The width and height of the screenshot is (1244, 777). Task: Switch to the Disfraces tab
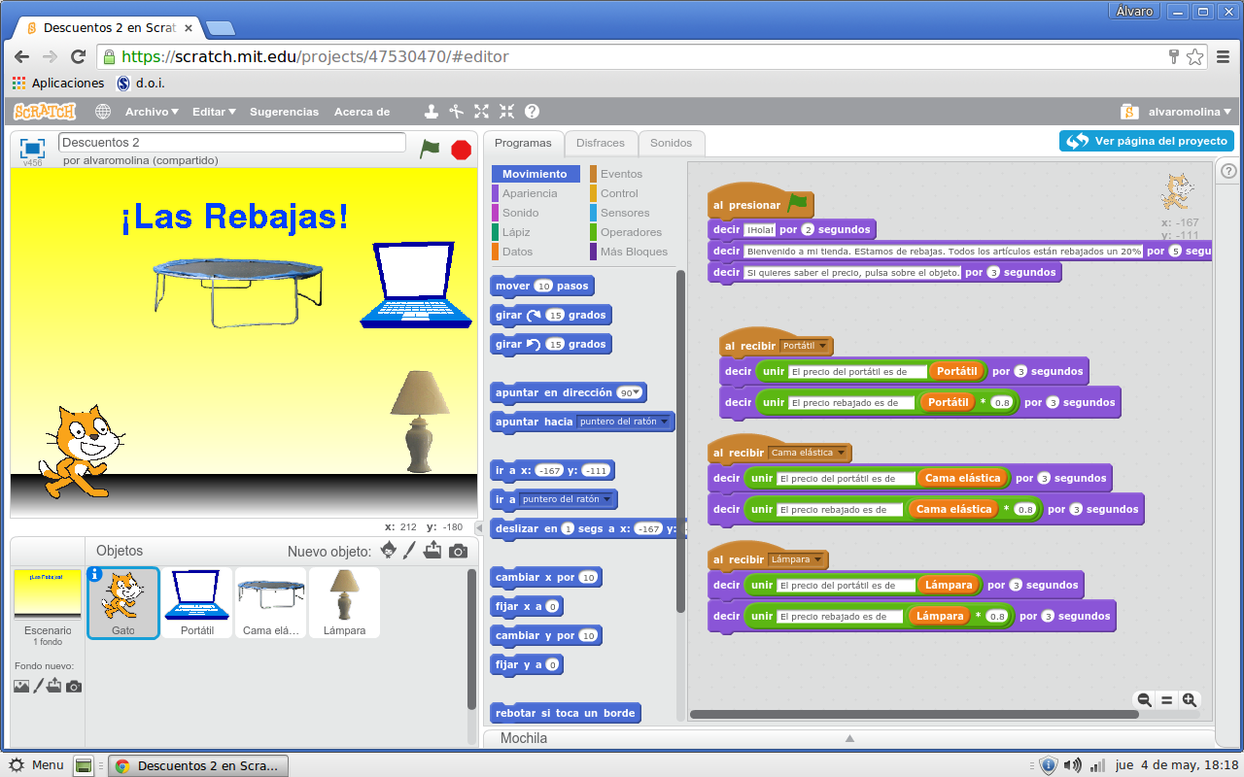tap(601, 142)
